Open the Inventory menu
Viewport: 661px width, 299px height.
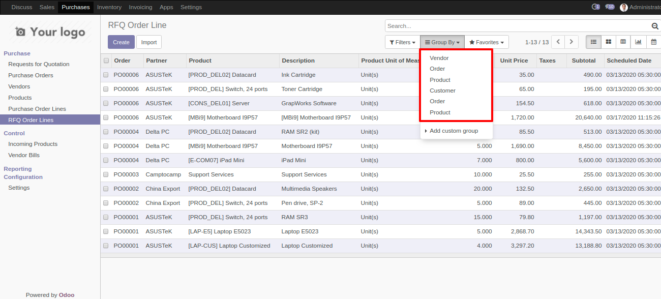[109, 7]
